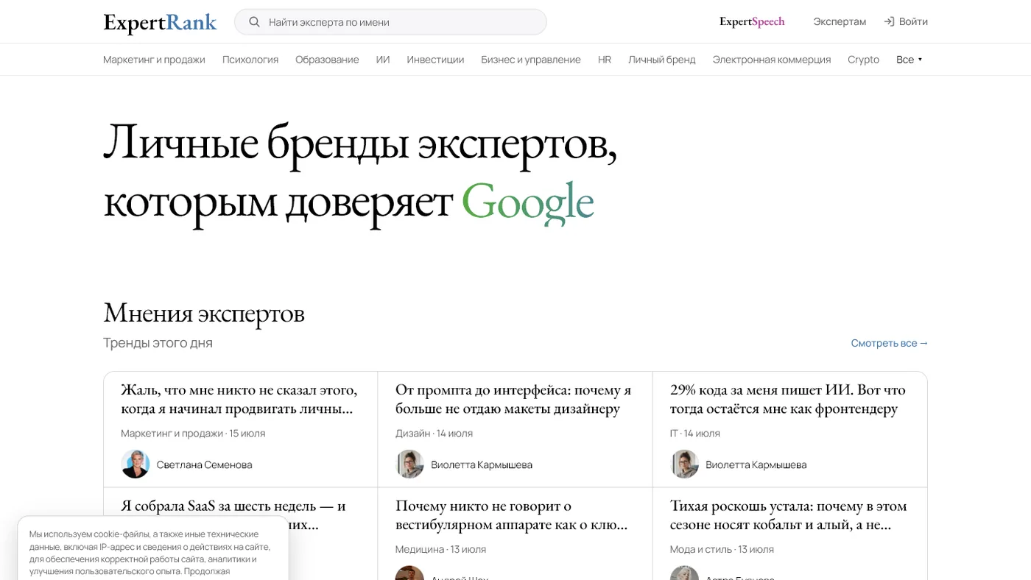The width and height of the screenshot is (1031, 580).
Task: Open the ExpertSpeech logo link
Action: tap(752, 21)
